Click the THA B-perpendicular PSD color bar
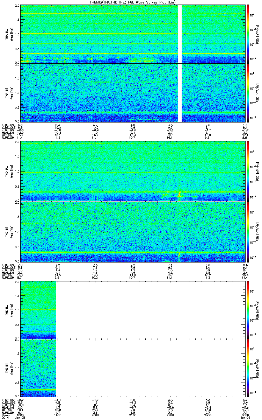 (248, 34)
